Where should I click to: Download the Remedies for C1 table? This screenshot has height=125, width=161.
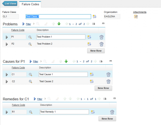coord(105,99)
